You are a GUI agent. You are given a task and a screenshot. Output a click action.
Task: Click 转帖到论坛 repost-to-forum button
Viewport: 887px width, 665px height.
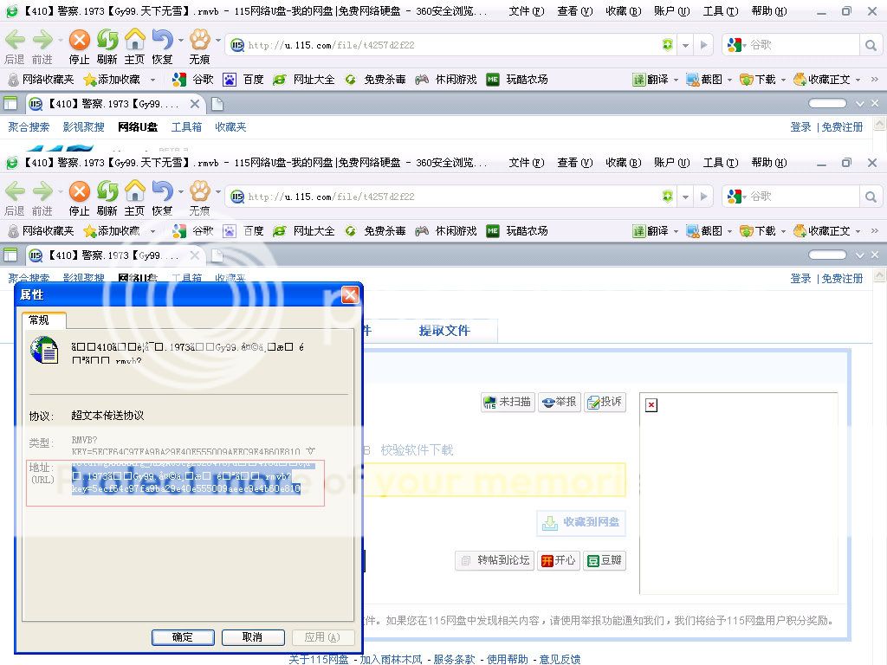(495, 560)
